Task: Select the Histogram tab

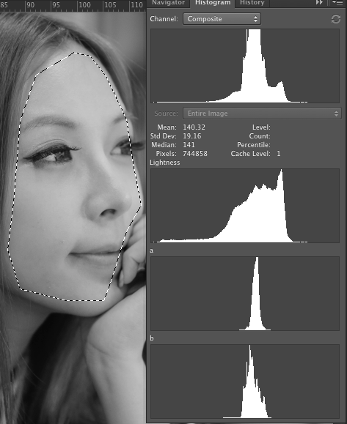Action: (x=213, y=3)
